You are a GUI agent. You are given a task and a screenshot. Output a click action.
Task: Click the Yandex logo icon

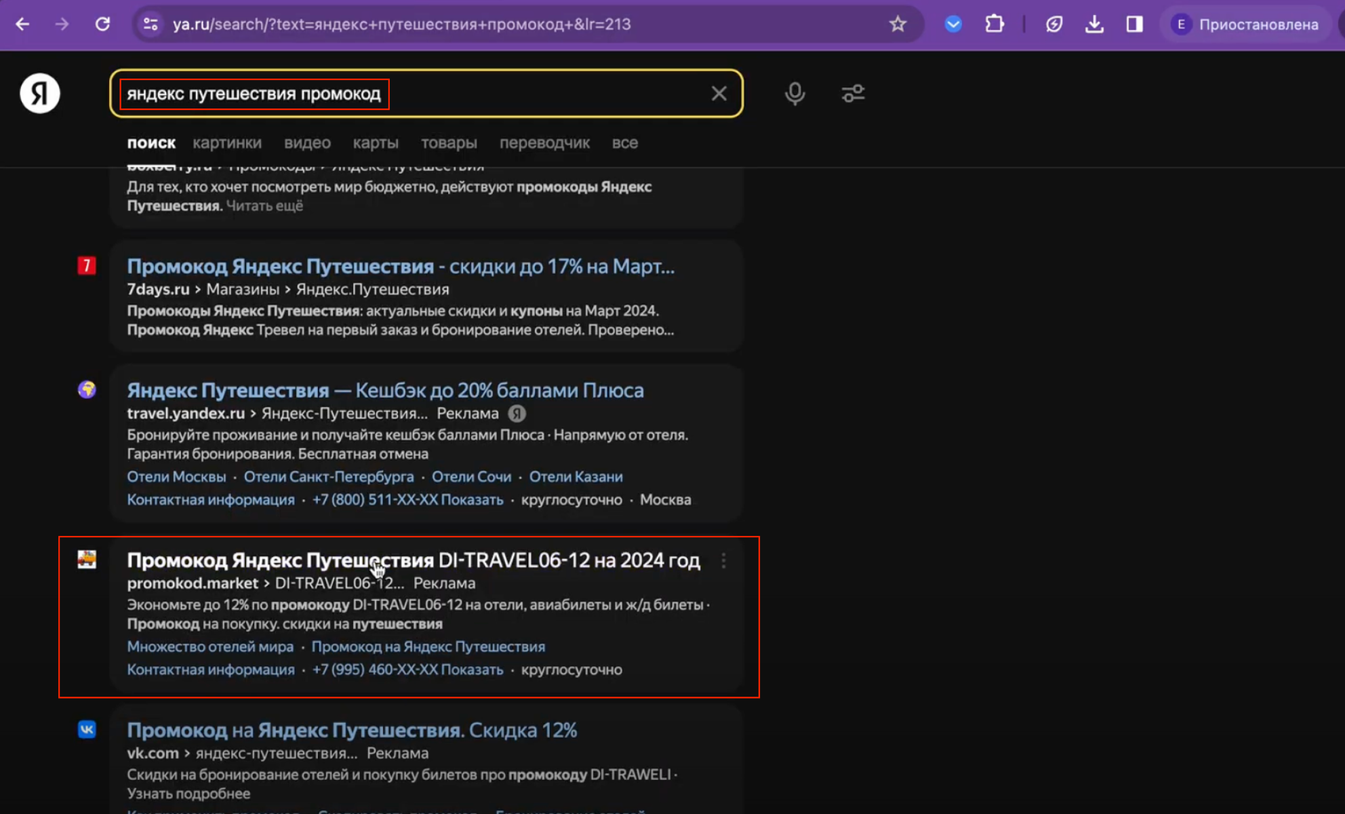(x=39, y=93)
